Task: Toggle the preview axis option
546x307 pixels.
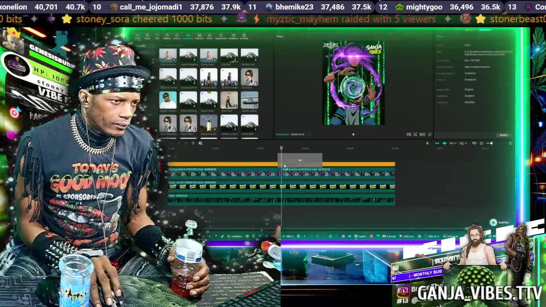Action: (x=461, y=143)
